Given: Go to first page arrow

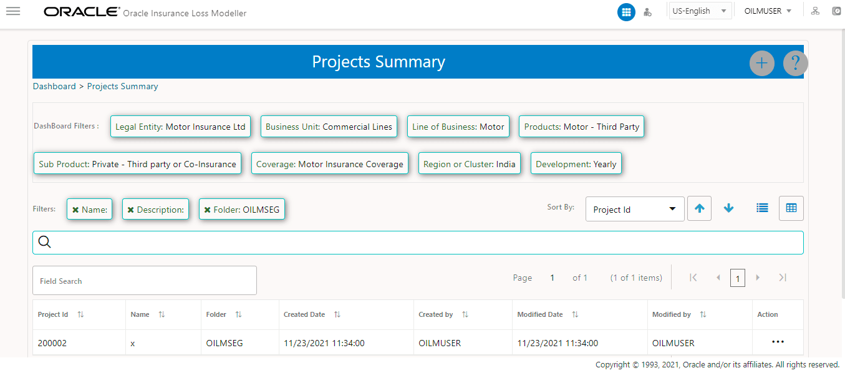Looking at the screenshot, I should 693,278.
